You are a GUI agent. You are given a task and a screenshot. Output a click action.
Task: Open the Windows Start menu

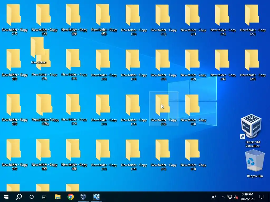6,196
